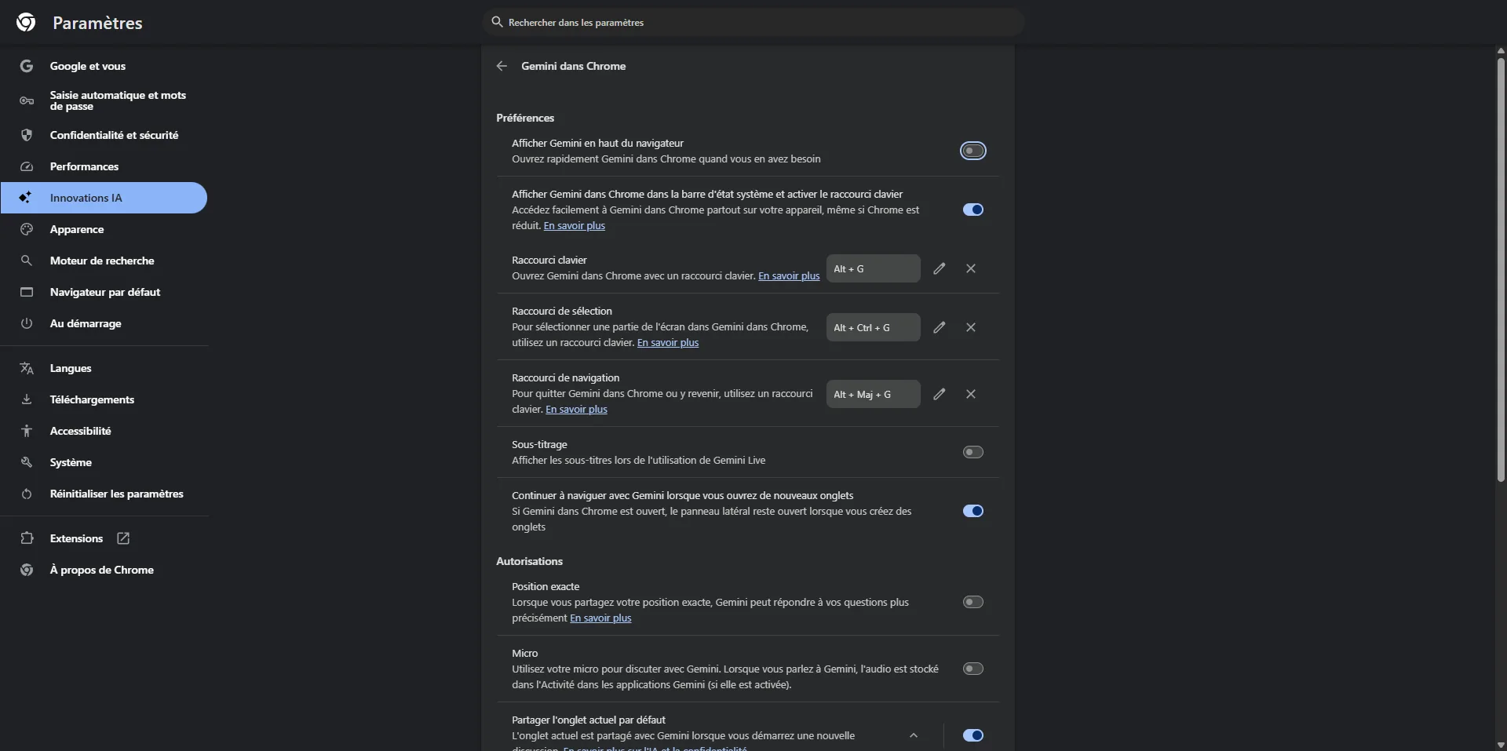Open Navigateur par défaut settings
The width and height of the screenshot is (1507, 751).
(104, 292)
